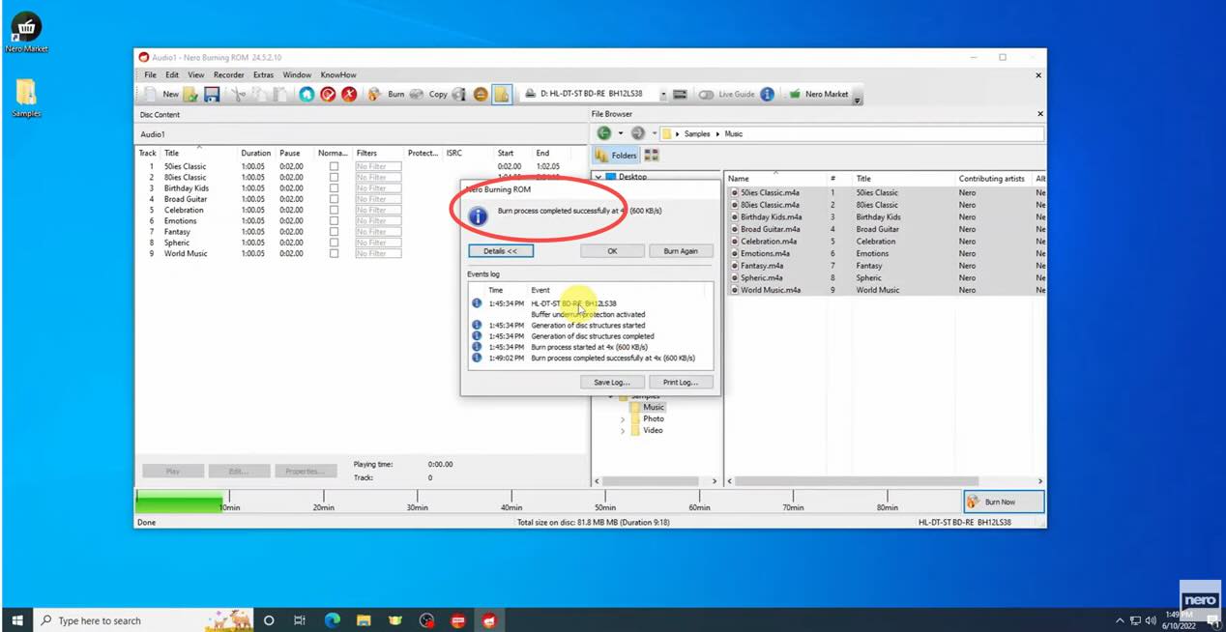Screen dimensions: 1226x632
Task: Check Normalize box for Celebration track
Action: click(x=335, y=210)
